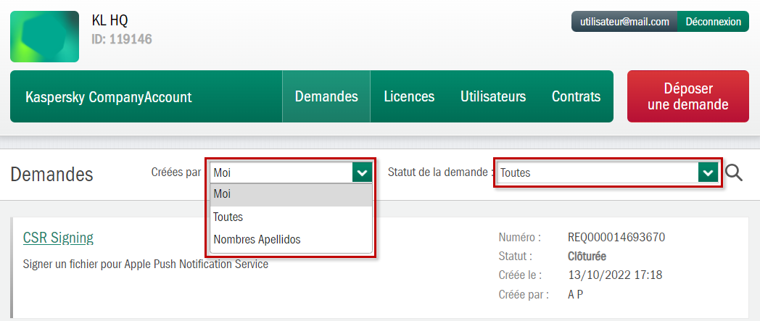Viewport: 760px width, 321px height.
Task: Open the Demandes tab
Action: click(326, 96)
